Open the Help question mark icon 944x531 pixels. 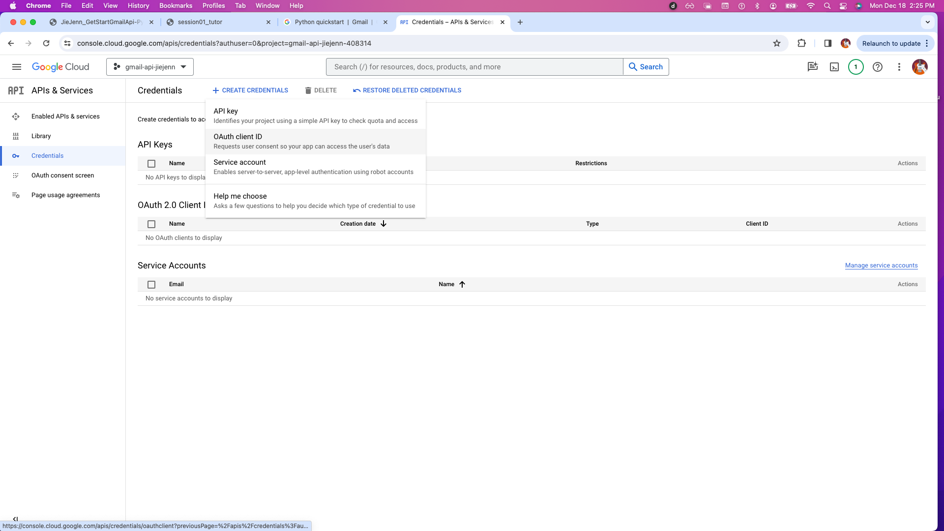click(878, 67)
